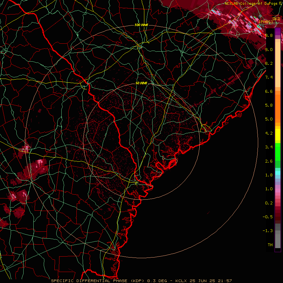Click the DKD unit label above legend
This screenshot has height=283, width=283.
(x=276, y=19)
